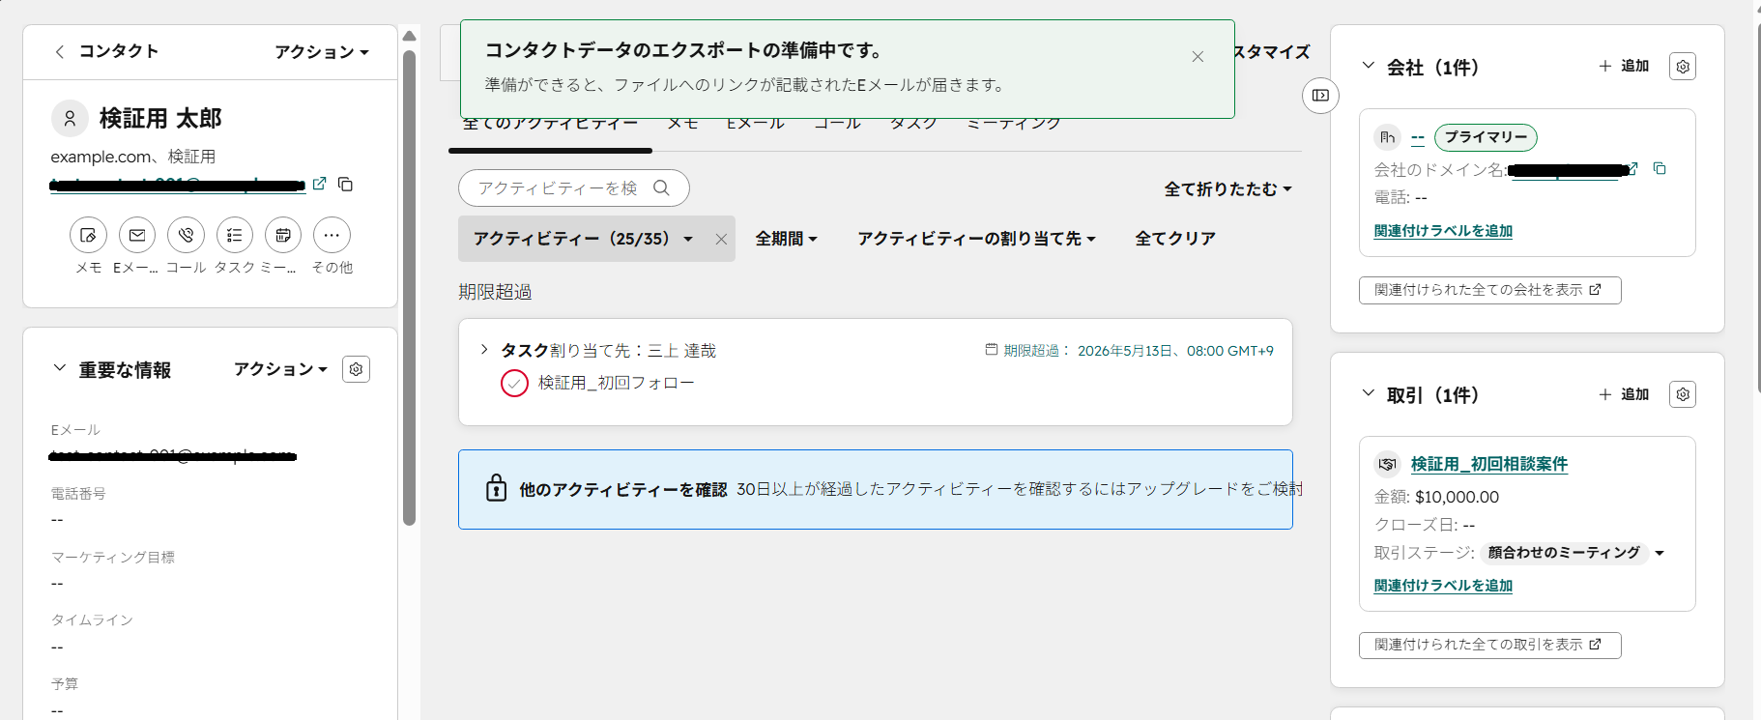Create a メモ note for the contact
Viewport: 1761px width, 720px height.
tap(88, 235)
